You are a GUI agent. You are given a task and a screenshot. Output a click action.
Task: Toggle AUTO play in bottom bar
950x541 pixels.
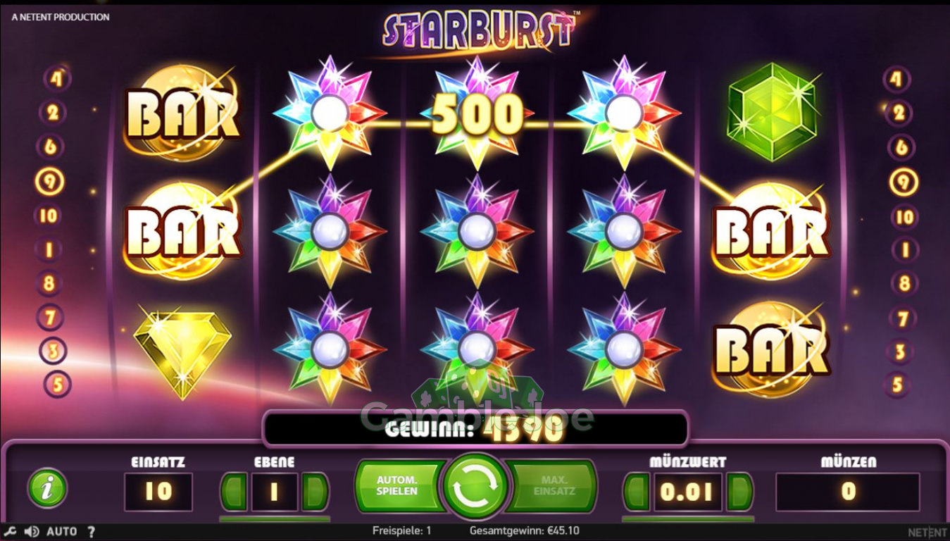coord(62,531)
